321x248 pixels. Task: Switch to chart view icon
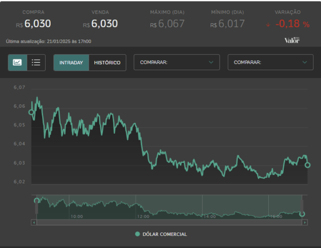pos(18,63)
